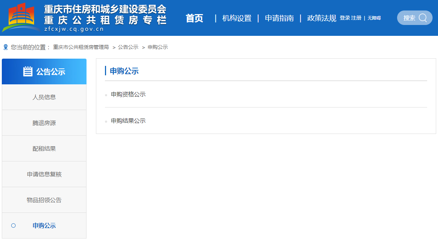The width and height of the screenshot is (438, 240).
Task: Select 物品招领公告 in the sidebar
Action: [44, 200]
